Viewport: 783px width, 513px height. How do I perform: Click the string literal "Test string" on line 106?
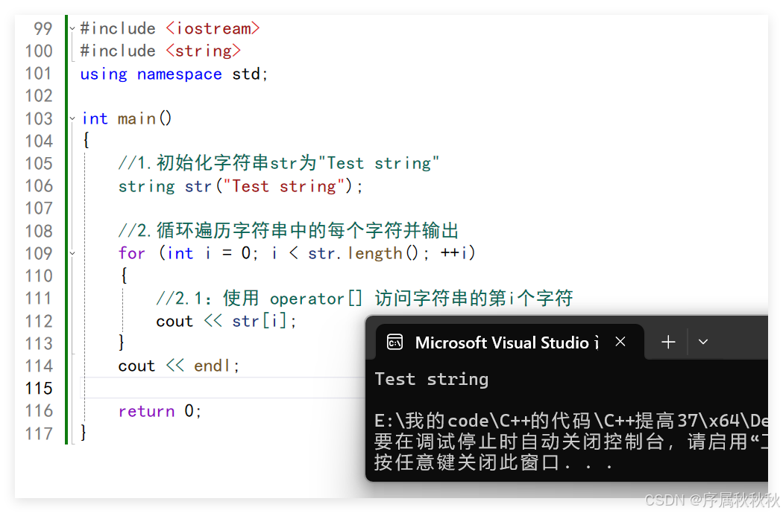point(283,186)
